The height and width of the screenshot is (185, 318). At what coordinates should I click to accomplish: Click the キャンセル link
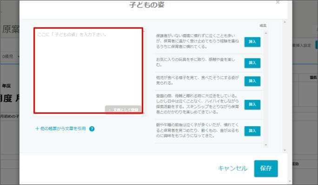pyautogui.click(x=232, y=168)
